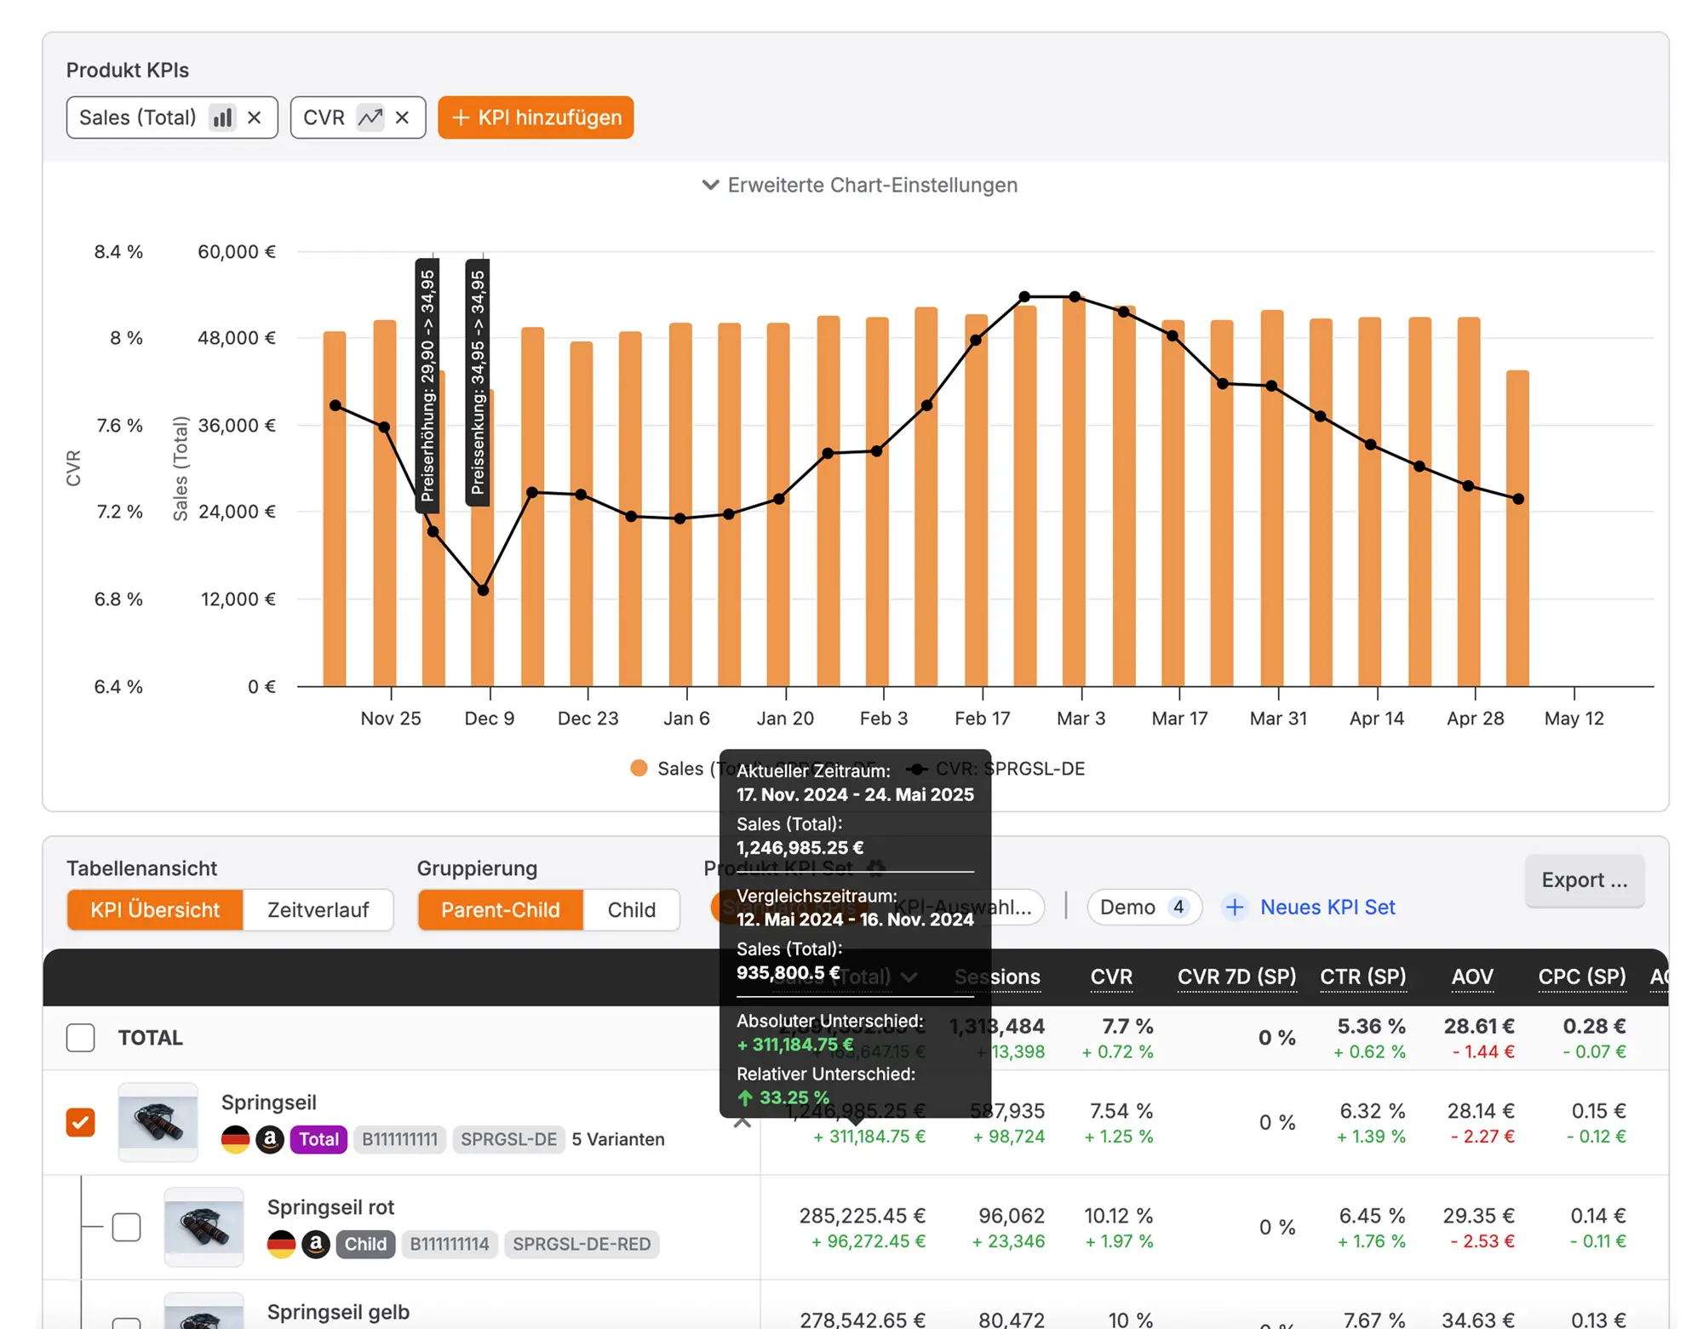Collapse Springseil variants with chevron
1703x1329 pixels.
pyautogui.click(x=743, y=1123)
